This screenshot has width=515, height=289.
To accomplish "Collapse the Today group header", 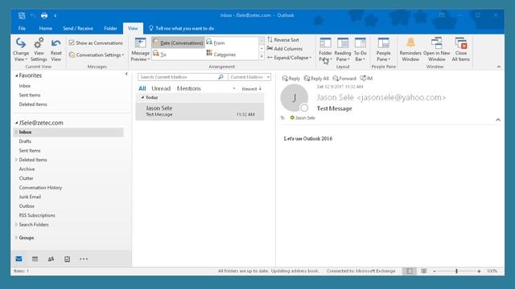I will (142, 97).
